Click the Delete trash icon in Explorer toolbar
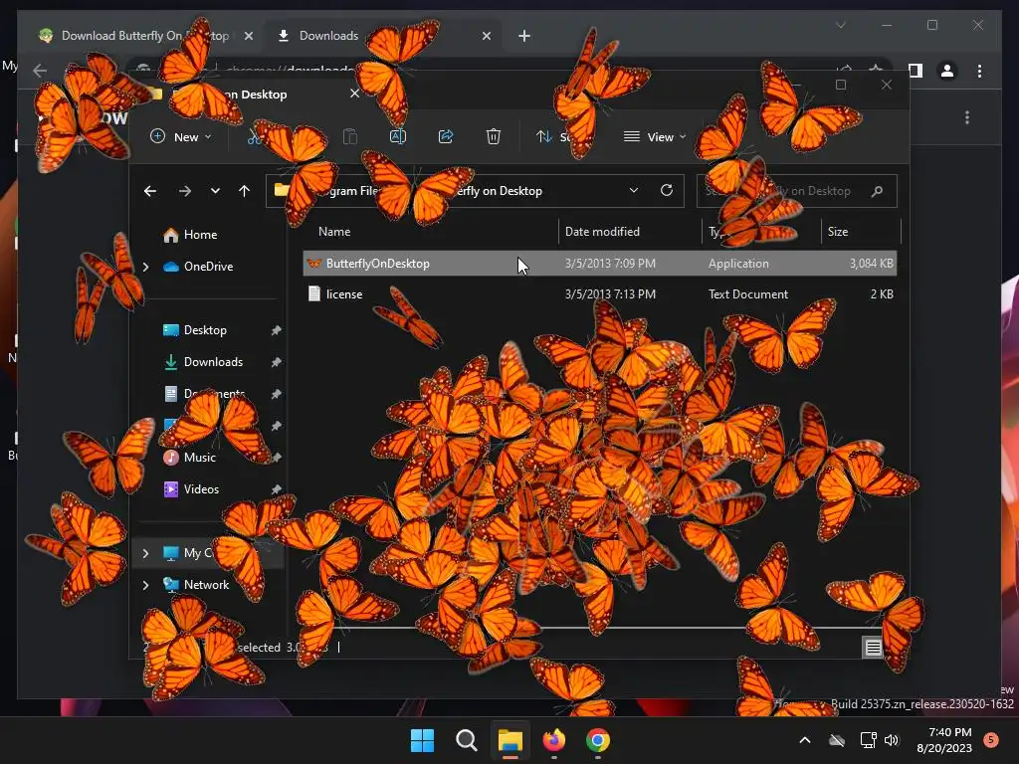The image size is (1019, 764). (x=494, y=136)
